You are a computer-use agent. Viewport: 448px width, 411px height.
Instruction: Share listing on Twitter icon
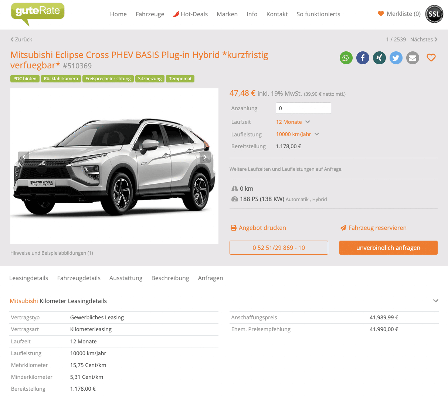point(396,58)
